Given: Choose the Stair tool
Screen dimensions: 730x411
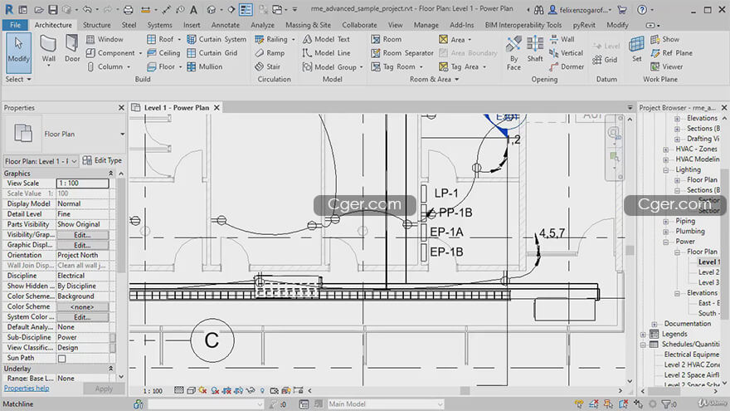Looking at the screenshot, I should (x=268, y=66).
